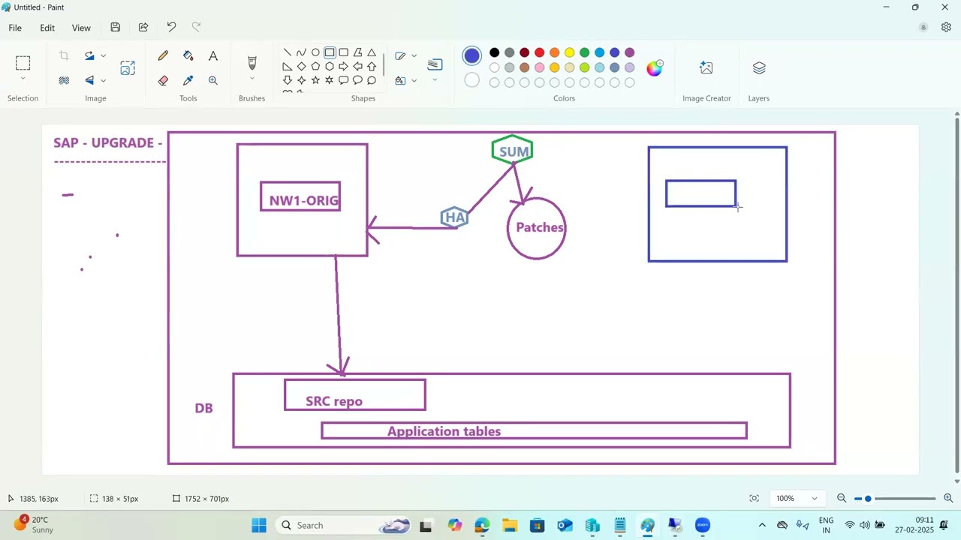Toggle the Layers panel
This screenshot has width=961, height=540.
(x=759, y=67)
